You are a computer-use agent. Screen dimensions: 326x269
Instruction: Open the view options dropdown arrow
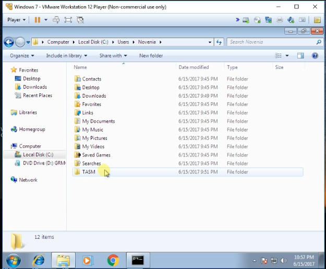coord(287,55)
